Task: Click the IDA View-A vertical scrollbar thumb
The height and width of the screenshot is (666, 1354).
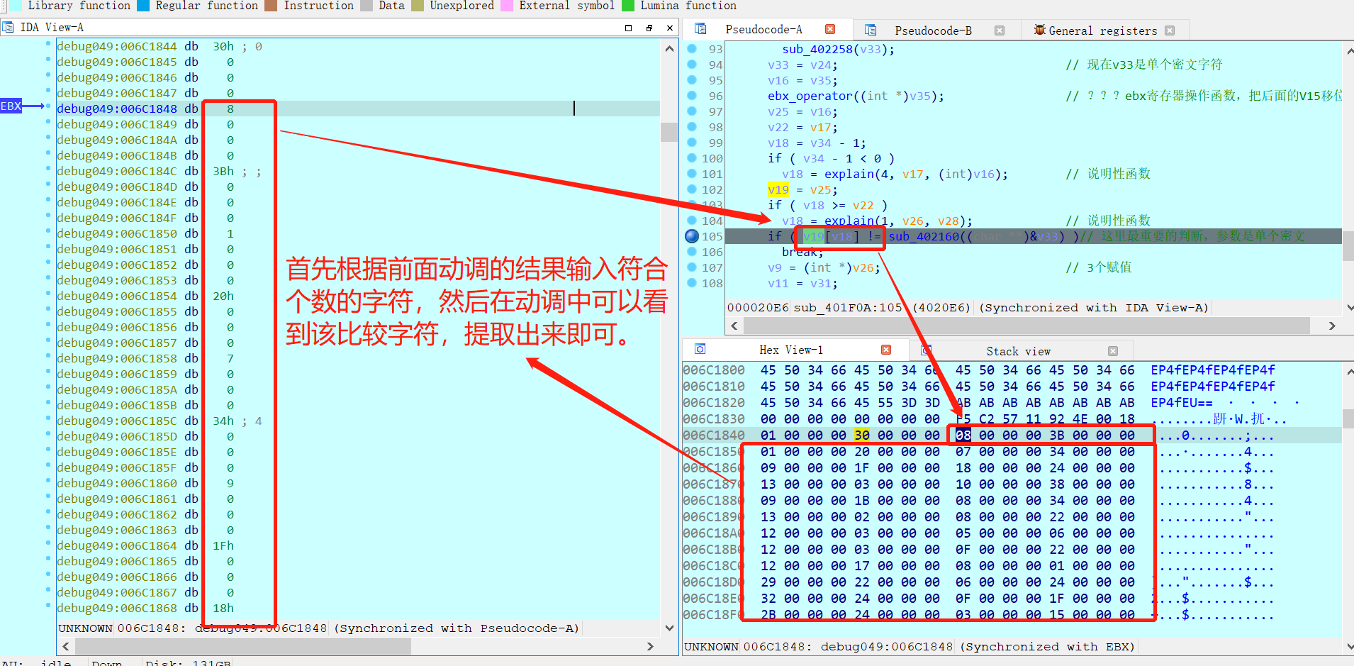Action: point(669,132)
